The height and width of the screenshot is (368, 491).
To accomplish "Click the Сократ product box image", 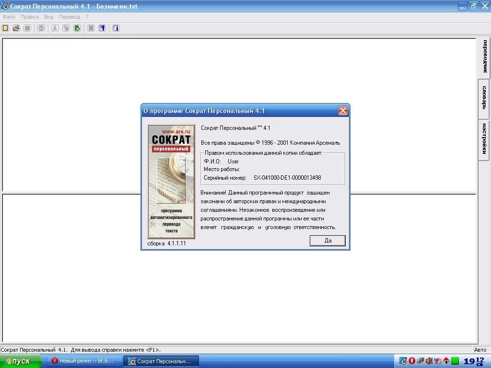I will click(x=171, y=182).
